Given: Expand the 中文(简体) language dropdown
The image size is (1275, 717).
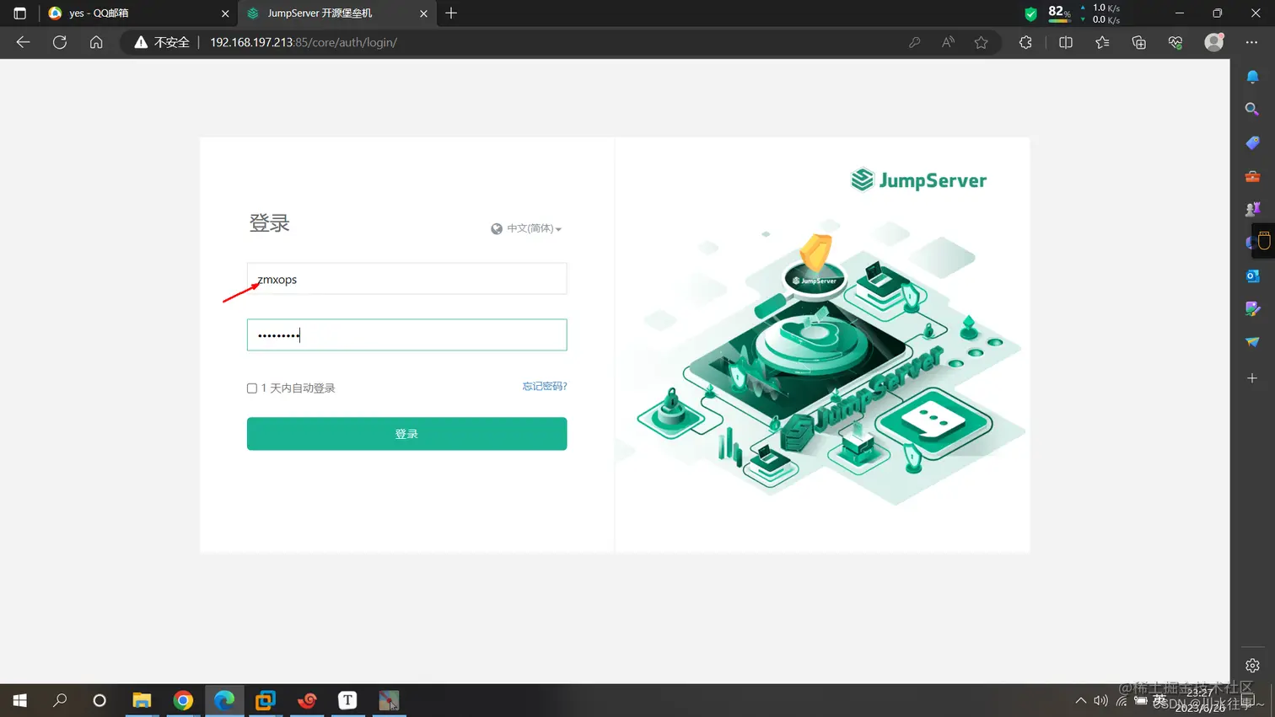Looking at the screenshot, I should (526, 228).
